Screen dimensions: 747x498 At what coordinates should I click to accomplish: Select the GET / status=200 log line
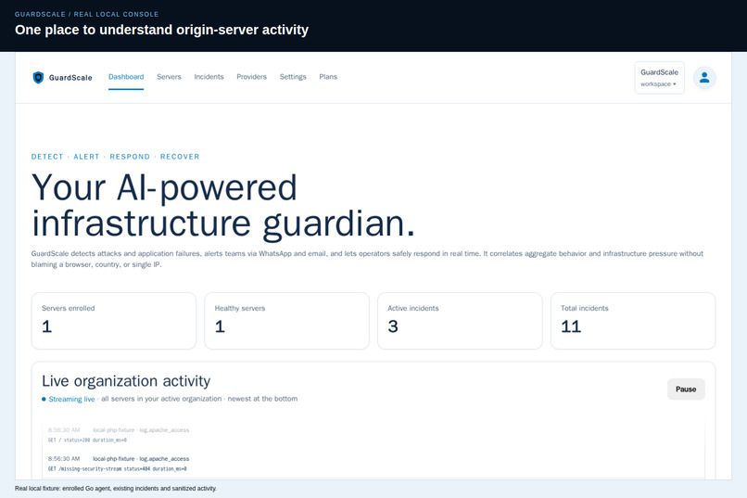click(x=87, y=440)
